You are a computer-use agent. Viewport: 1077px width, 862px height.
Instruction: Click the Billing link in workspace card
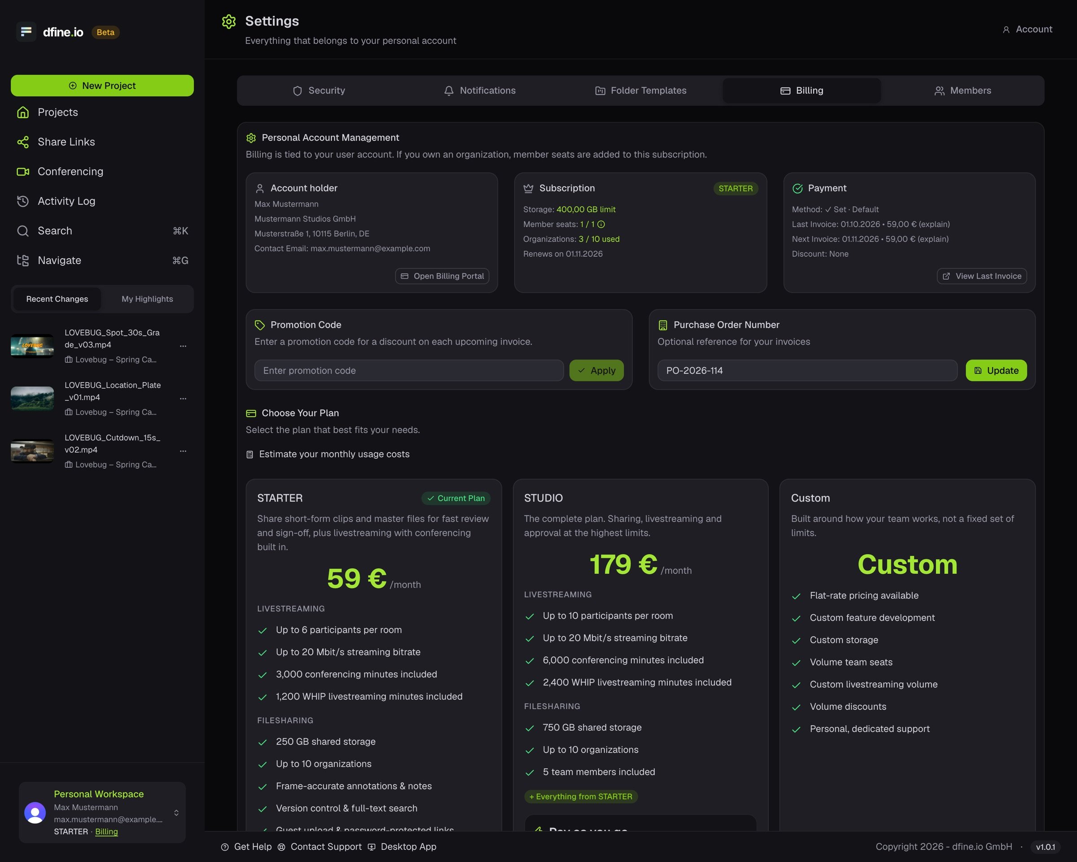pyautogui.click(x=106, y=831)
